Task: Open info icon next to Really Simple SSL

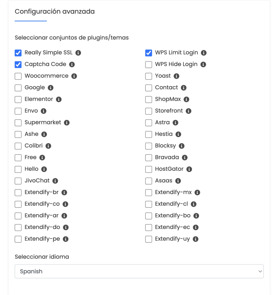Action: pos(78,53)
